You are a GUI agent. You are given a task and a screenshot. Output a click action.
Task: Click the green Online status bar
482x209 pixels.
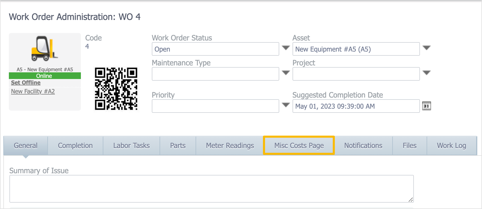44,76
